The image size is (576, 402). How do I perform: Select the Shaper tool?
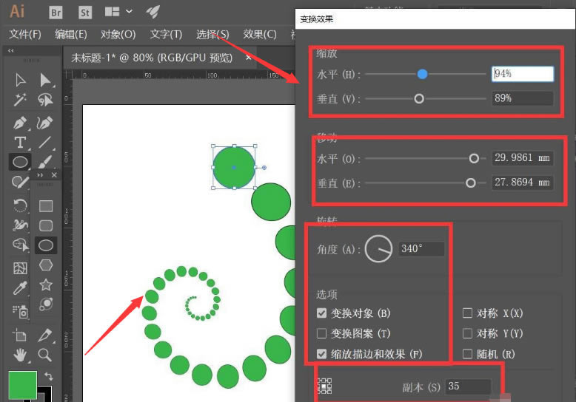(x=20, y=182)
